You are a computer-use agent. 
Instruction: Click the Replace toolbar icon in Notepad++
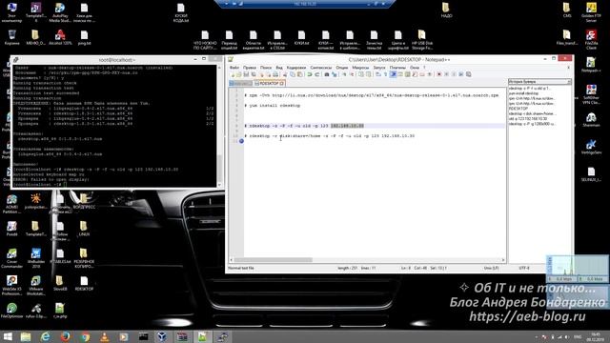tap(335, 74)
